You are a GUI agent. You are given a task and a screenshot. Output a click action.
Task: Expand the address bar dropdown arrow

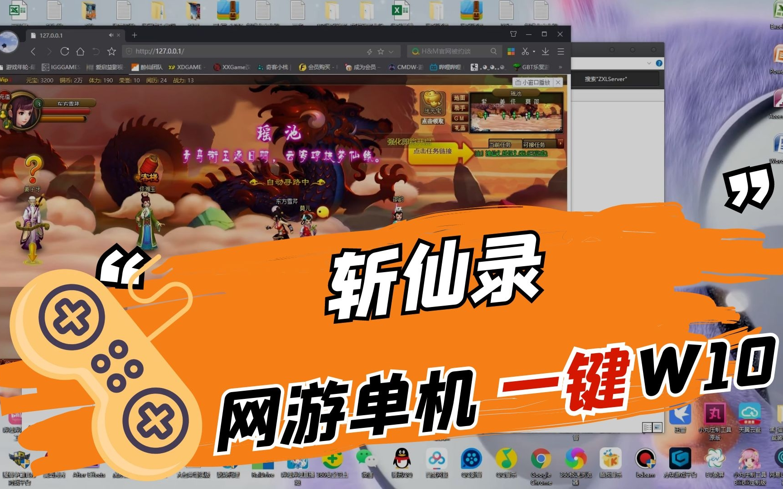(x=391, y=52)
